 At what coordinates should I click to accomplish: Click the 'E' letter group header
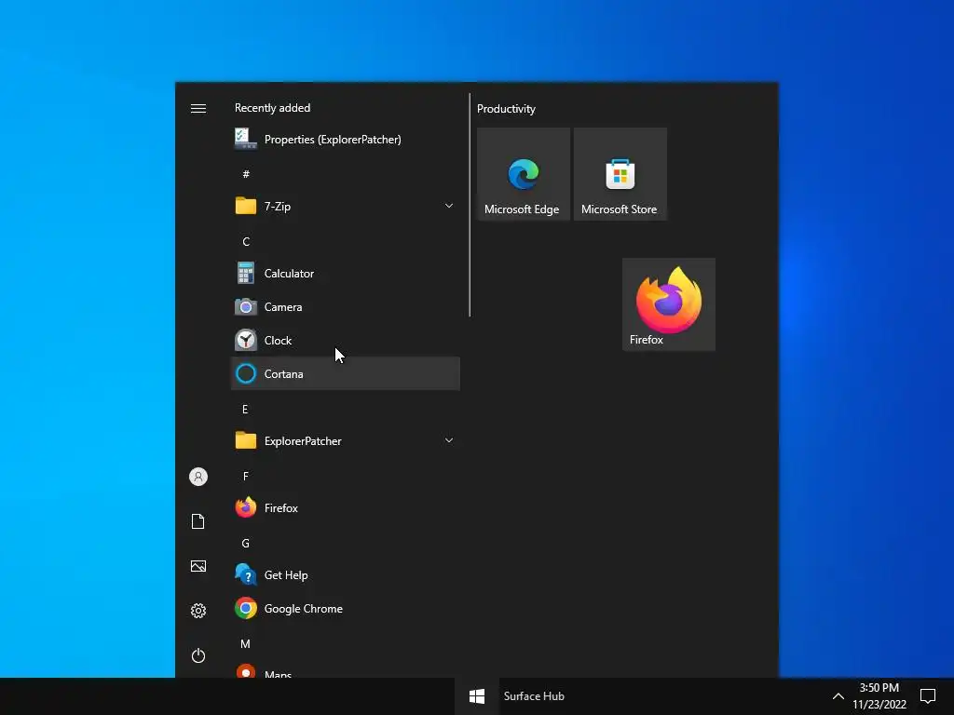[245, 410]
